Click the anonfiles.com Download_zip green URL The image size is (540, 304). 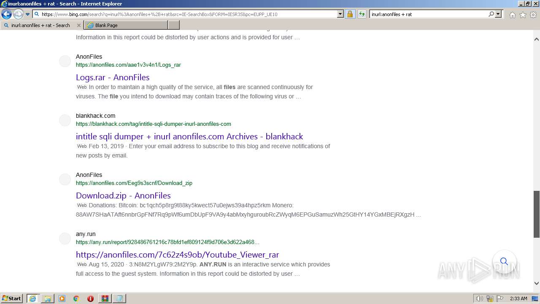click(134, 183)
